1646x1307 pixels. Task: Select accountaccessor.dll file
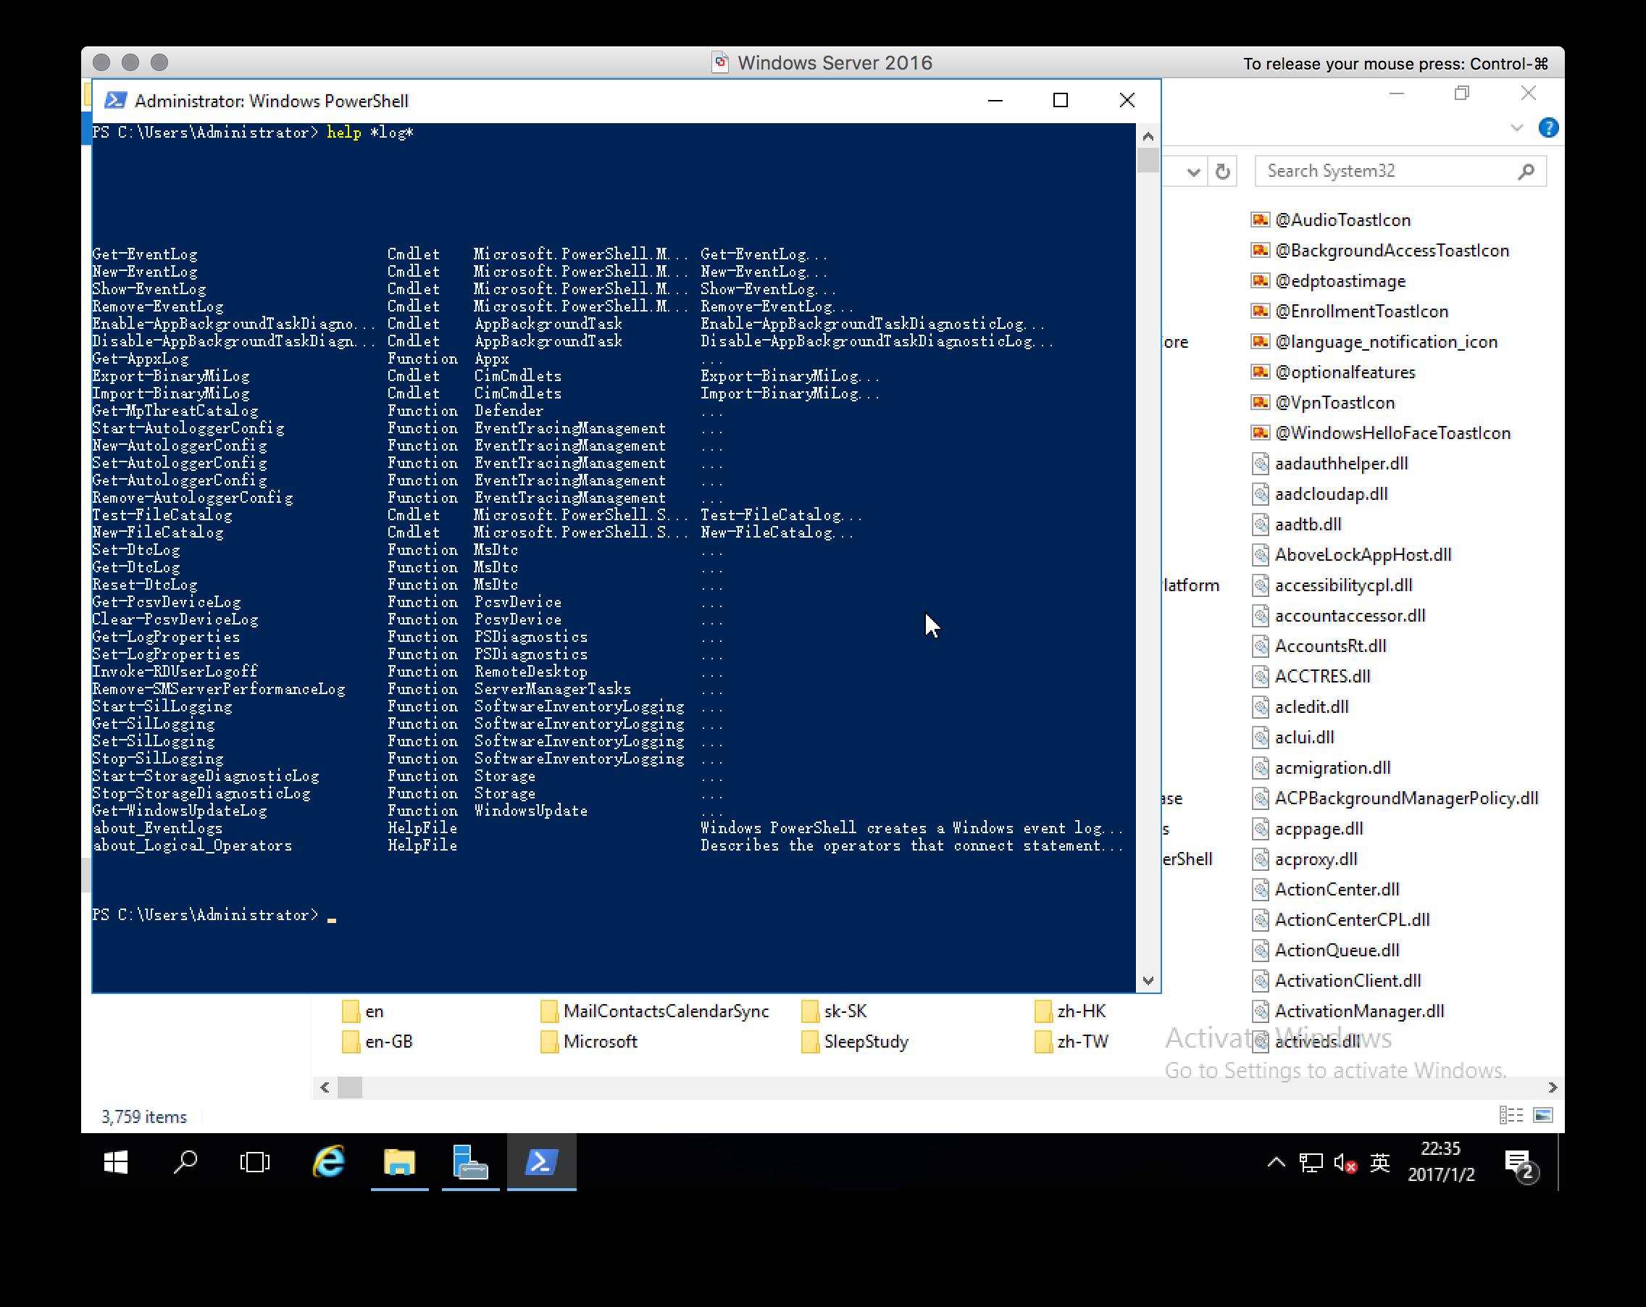tap(1337, 615)
